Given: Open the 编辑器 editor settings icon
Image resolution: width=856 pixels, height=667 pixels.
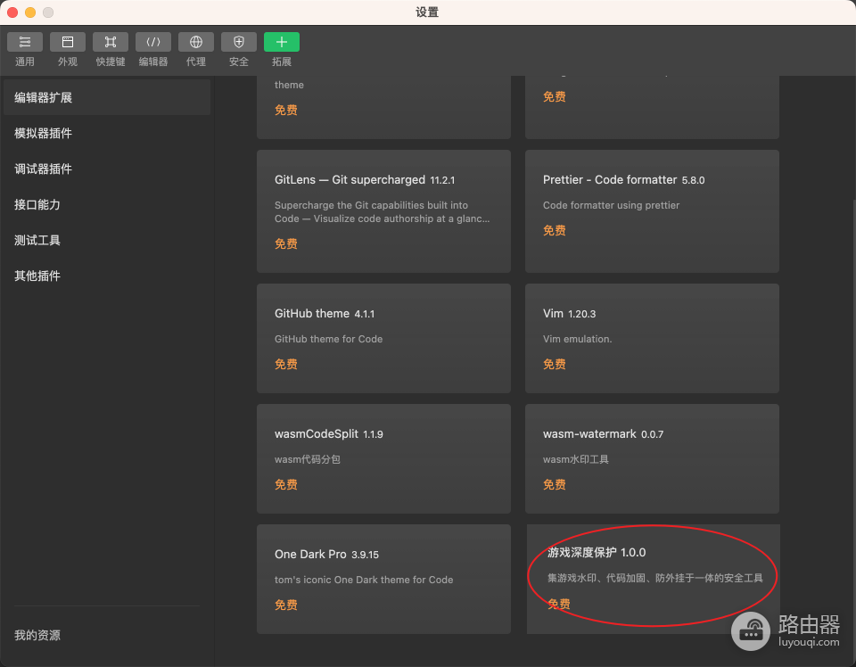Looking at the screenshot, I should (153, 42).
